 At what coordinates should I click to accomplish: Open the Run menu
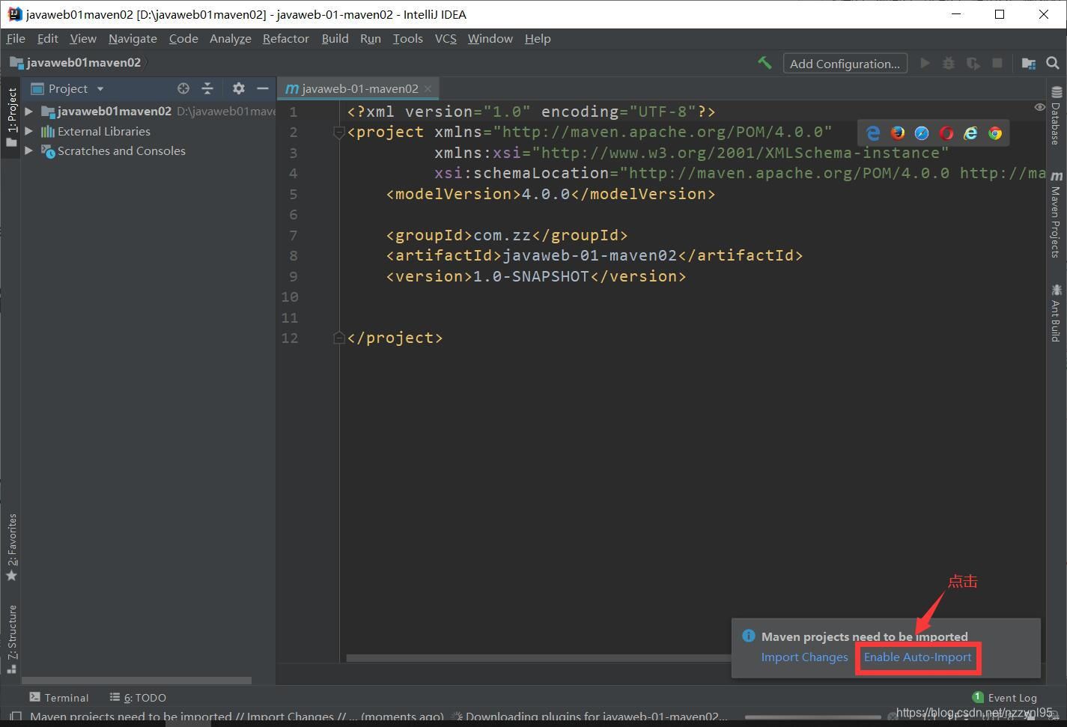tap(371, 38)
